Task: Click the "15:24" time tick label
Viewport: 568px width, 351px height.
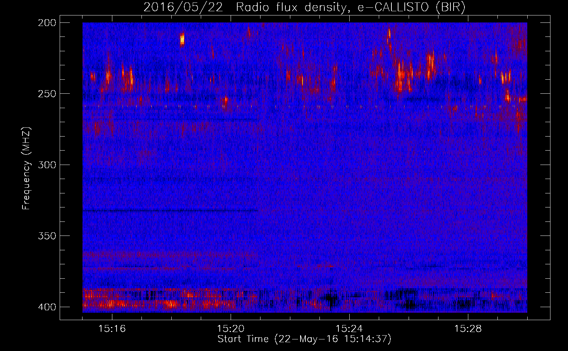Action: [x=349, y=329]
